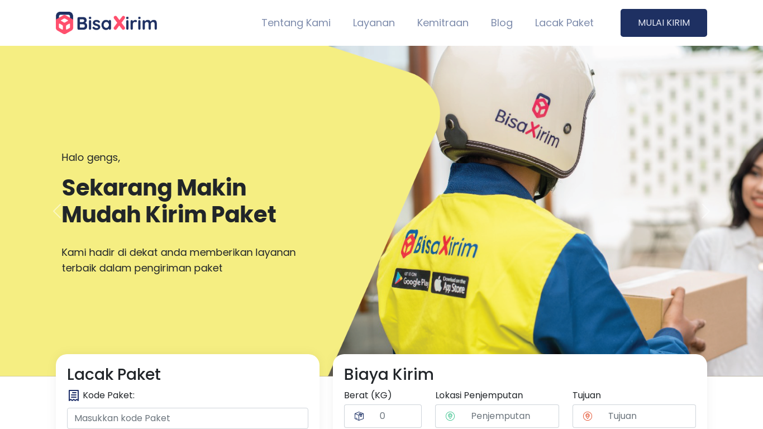763x429 pixels.
Task: Go to the previous hero slide arrow
Action: coord(56,211)
